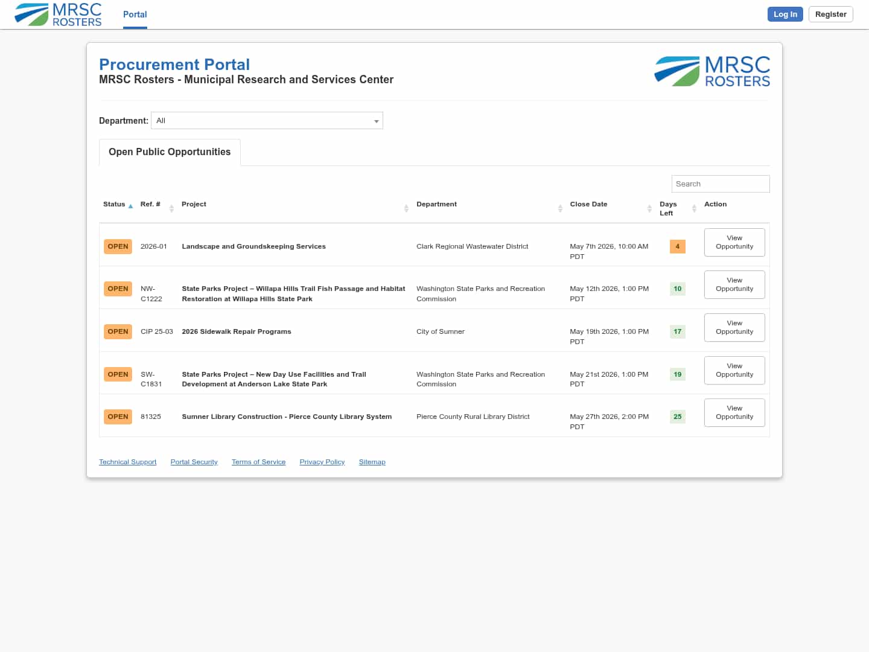Viewport: 869px width, 652px height.
Task: Click reference number CIP 25-03
Action: click(157, 331)
